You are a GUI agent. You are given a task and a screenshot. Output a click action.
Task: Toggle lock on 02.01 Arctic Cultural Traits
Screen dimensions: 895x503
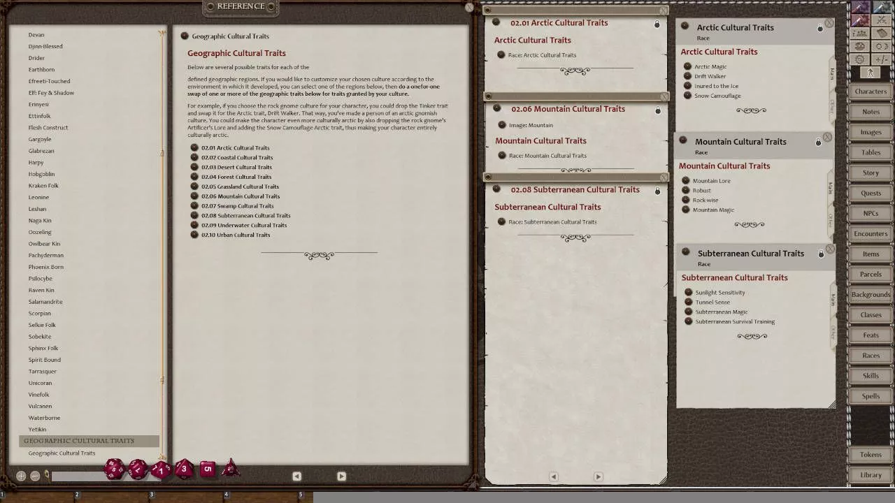[x=657, y=24]
